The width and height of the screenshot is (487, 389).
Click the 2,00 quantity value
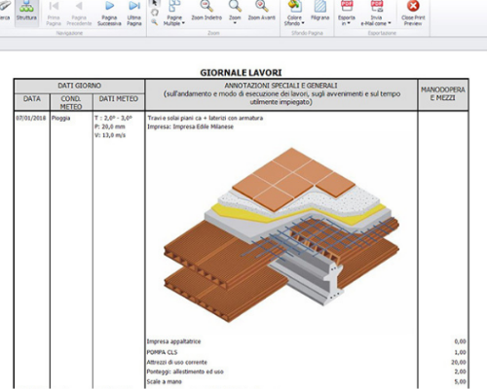tap(460, 371)
